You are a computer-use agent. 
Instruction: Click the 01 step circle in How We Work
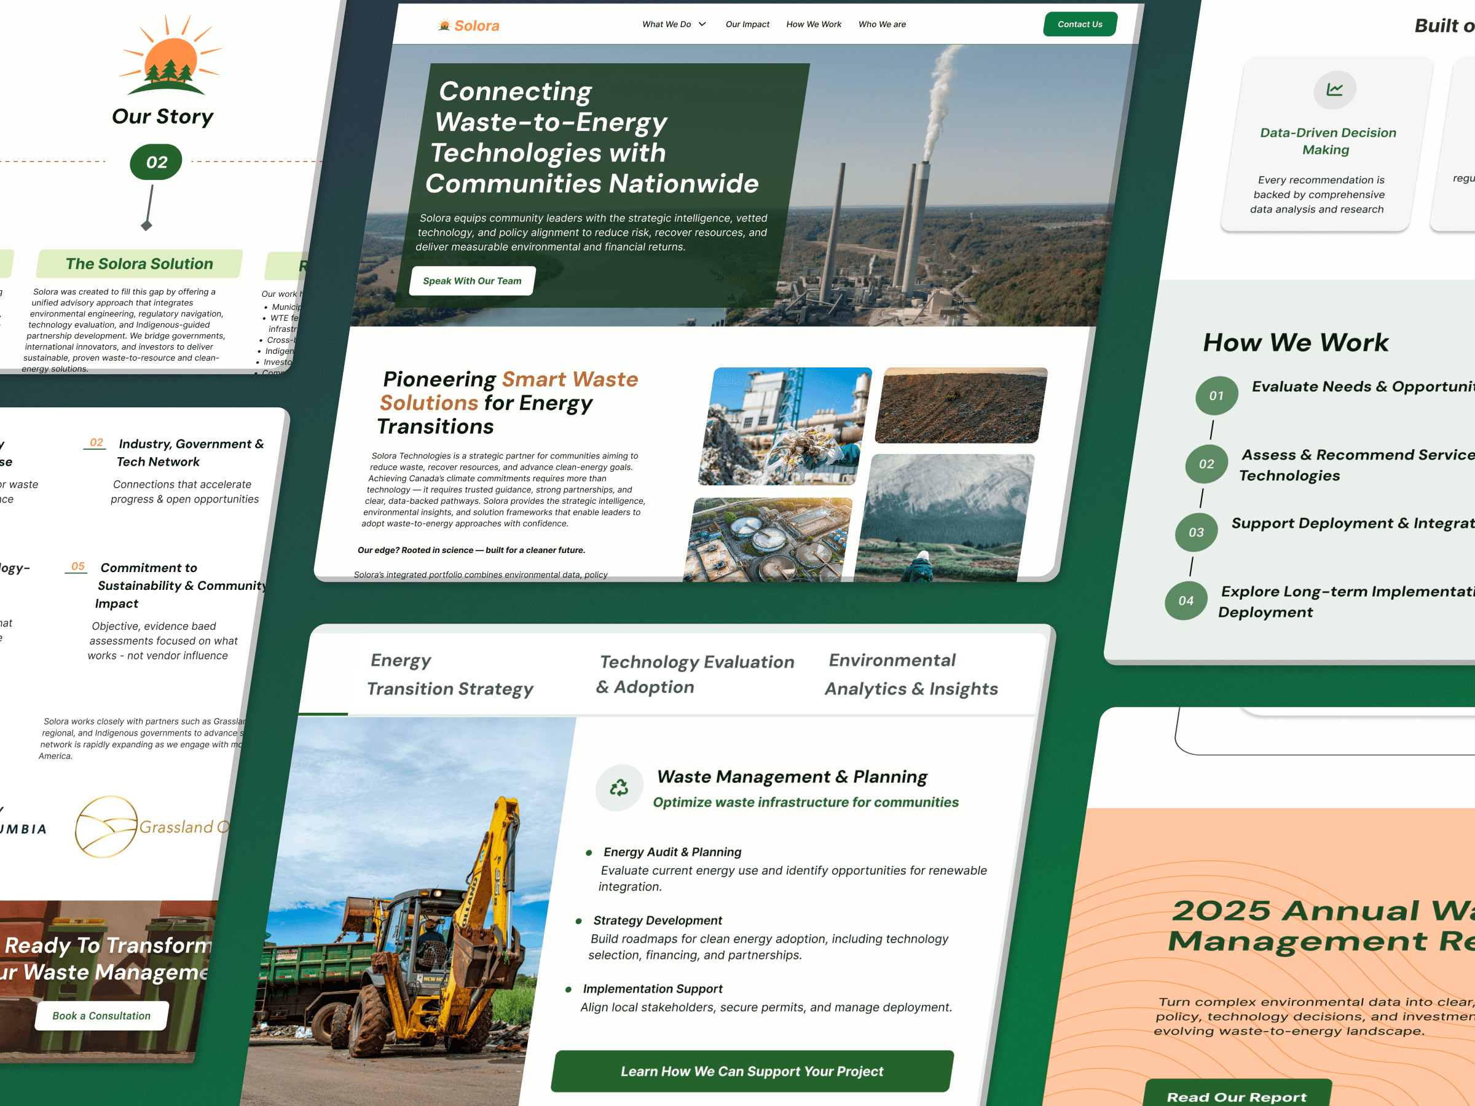click(x=1216, y=395)
